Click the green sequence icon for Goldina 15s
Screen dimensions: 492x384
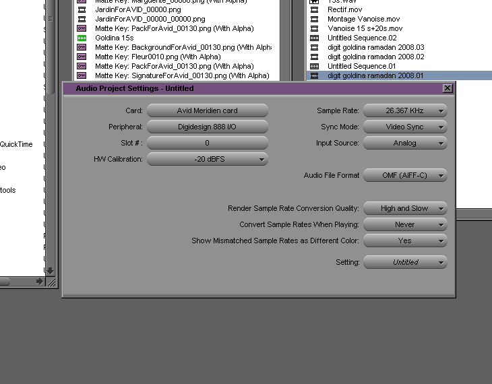click(82, 38)
